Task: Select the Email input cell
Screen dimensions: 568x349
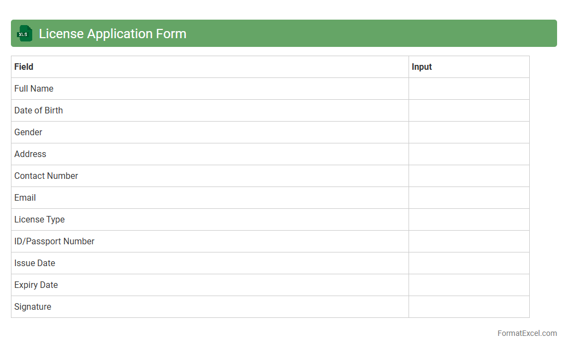Action: point(469,198)
